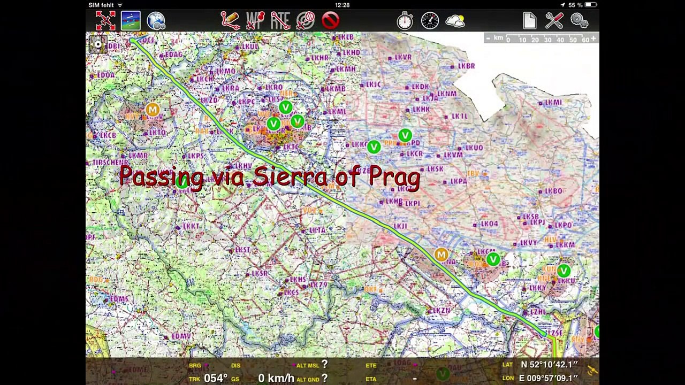The height and width of the screenshot is (385, 685).
Task: Open the flight instrument gauge icon
Action: coord(430,21)
